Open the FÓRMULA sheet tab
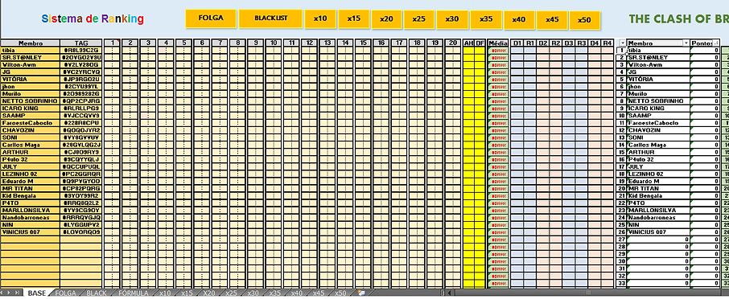Image resolution: width=729 pixels, height=299 pixels. click(x=133, y=293)
